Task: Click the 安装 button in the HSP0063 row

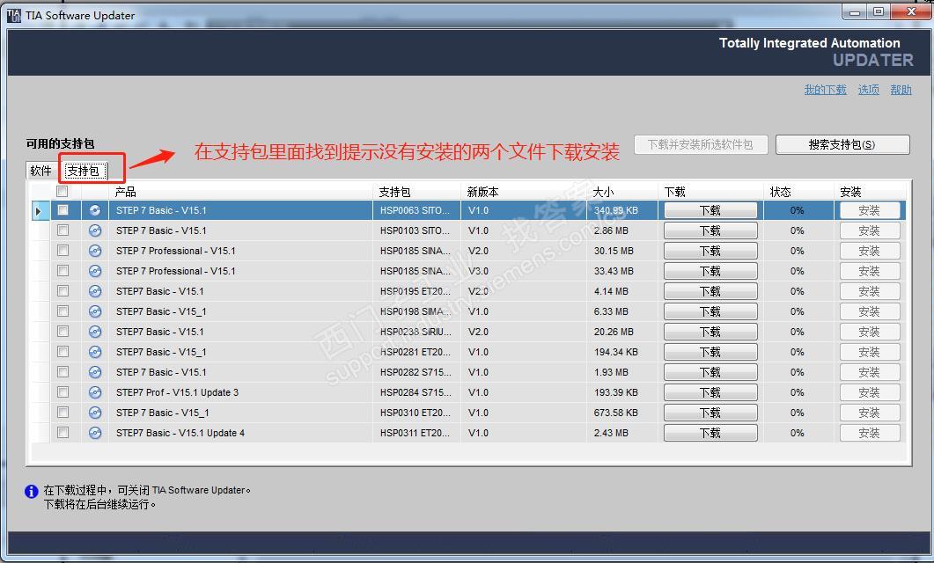Action: [x=870, y=210]
